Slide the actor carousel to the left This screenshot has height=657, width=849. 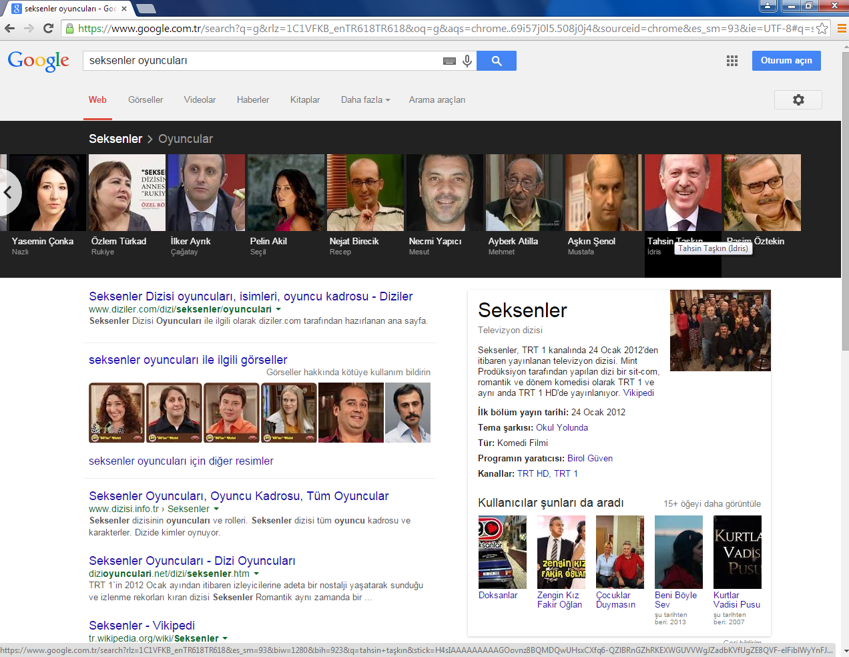9,192
